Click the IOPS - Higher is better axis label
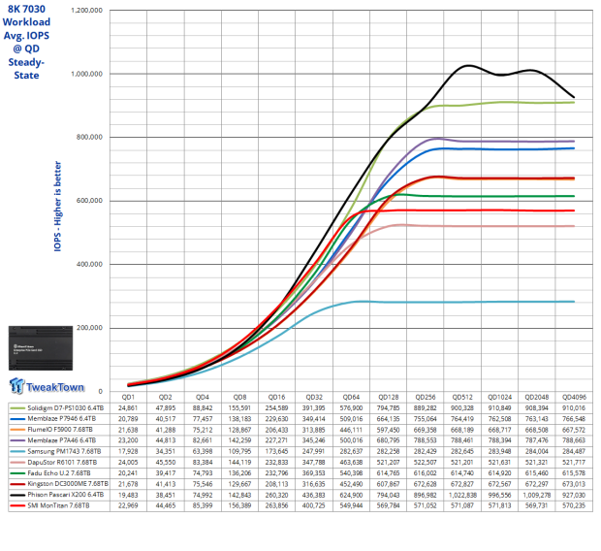Image resolution: width=601 pixels, height=551 pixels. click(57, 207)
